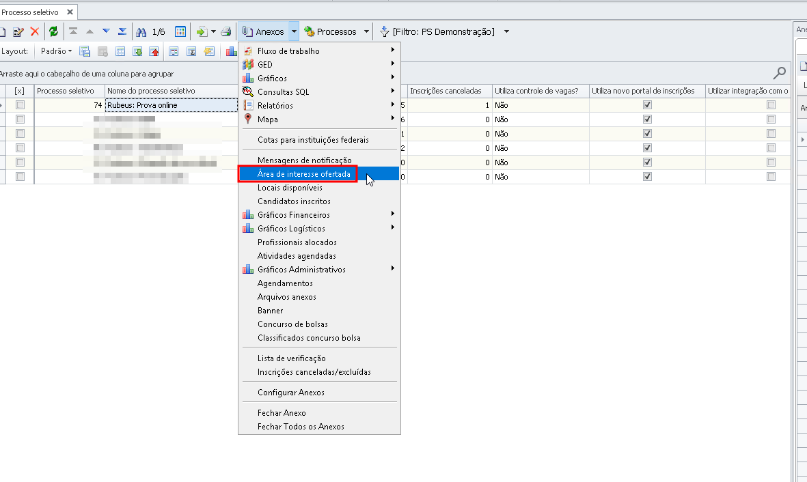Sort by Inscrições canceladas column header
The image size is (807, 482).
click(x=450, y=91)
